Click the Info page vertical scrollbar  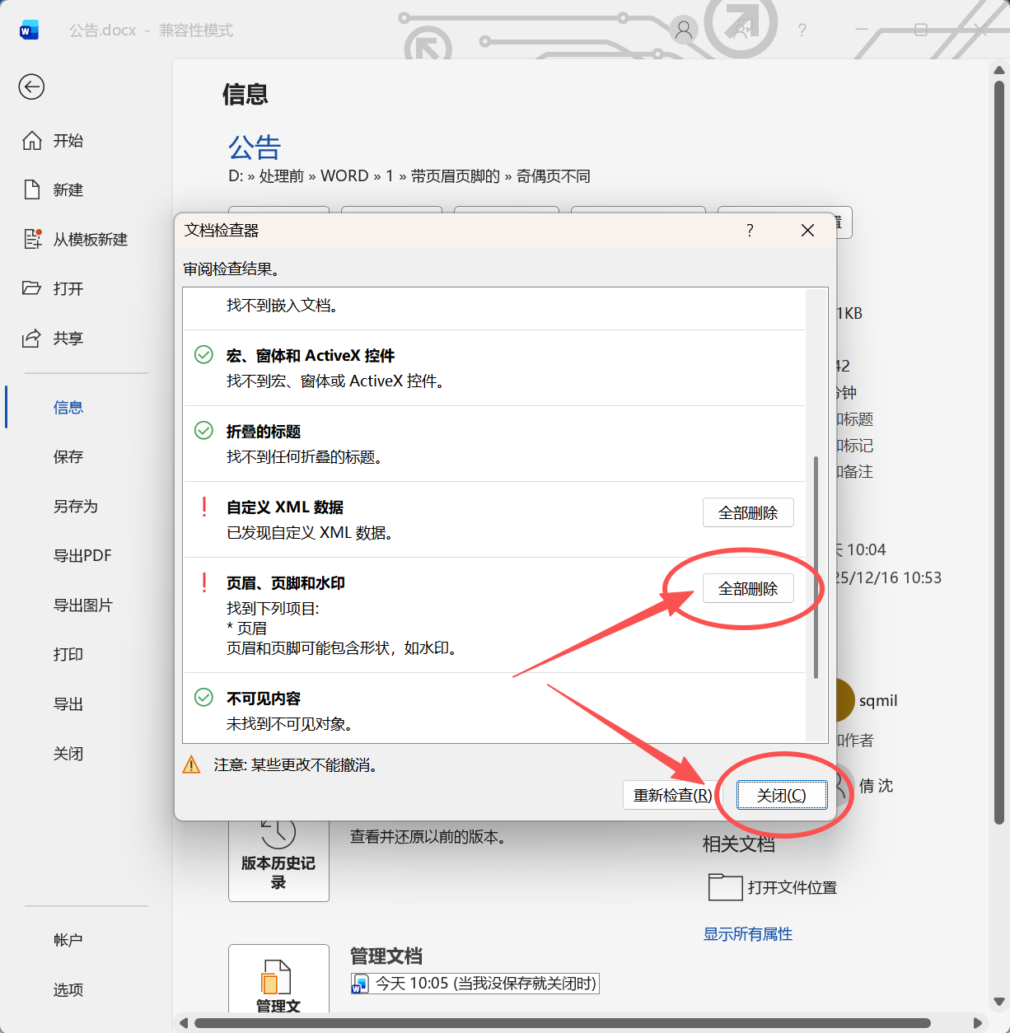tap(999, 451)
